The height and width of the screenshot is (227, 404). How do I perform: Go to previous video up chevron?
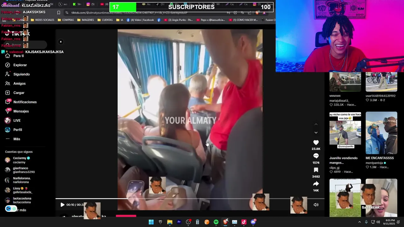point(316,125)
